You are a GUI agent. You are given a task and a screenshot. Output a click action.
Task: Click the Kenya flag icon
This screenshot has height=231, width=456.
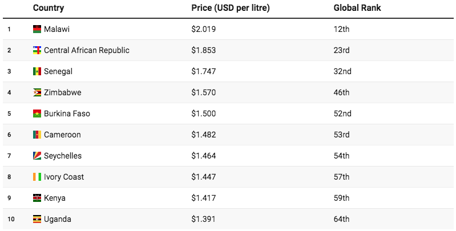[37, 198]
